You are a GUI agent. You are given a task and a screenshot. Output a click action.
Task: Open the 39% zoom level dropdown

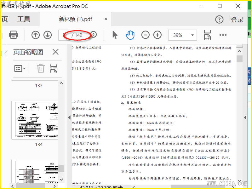182,35
